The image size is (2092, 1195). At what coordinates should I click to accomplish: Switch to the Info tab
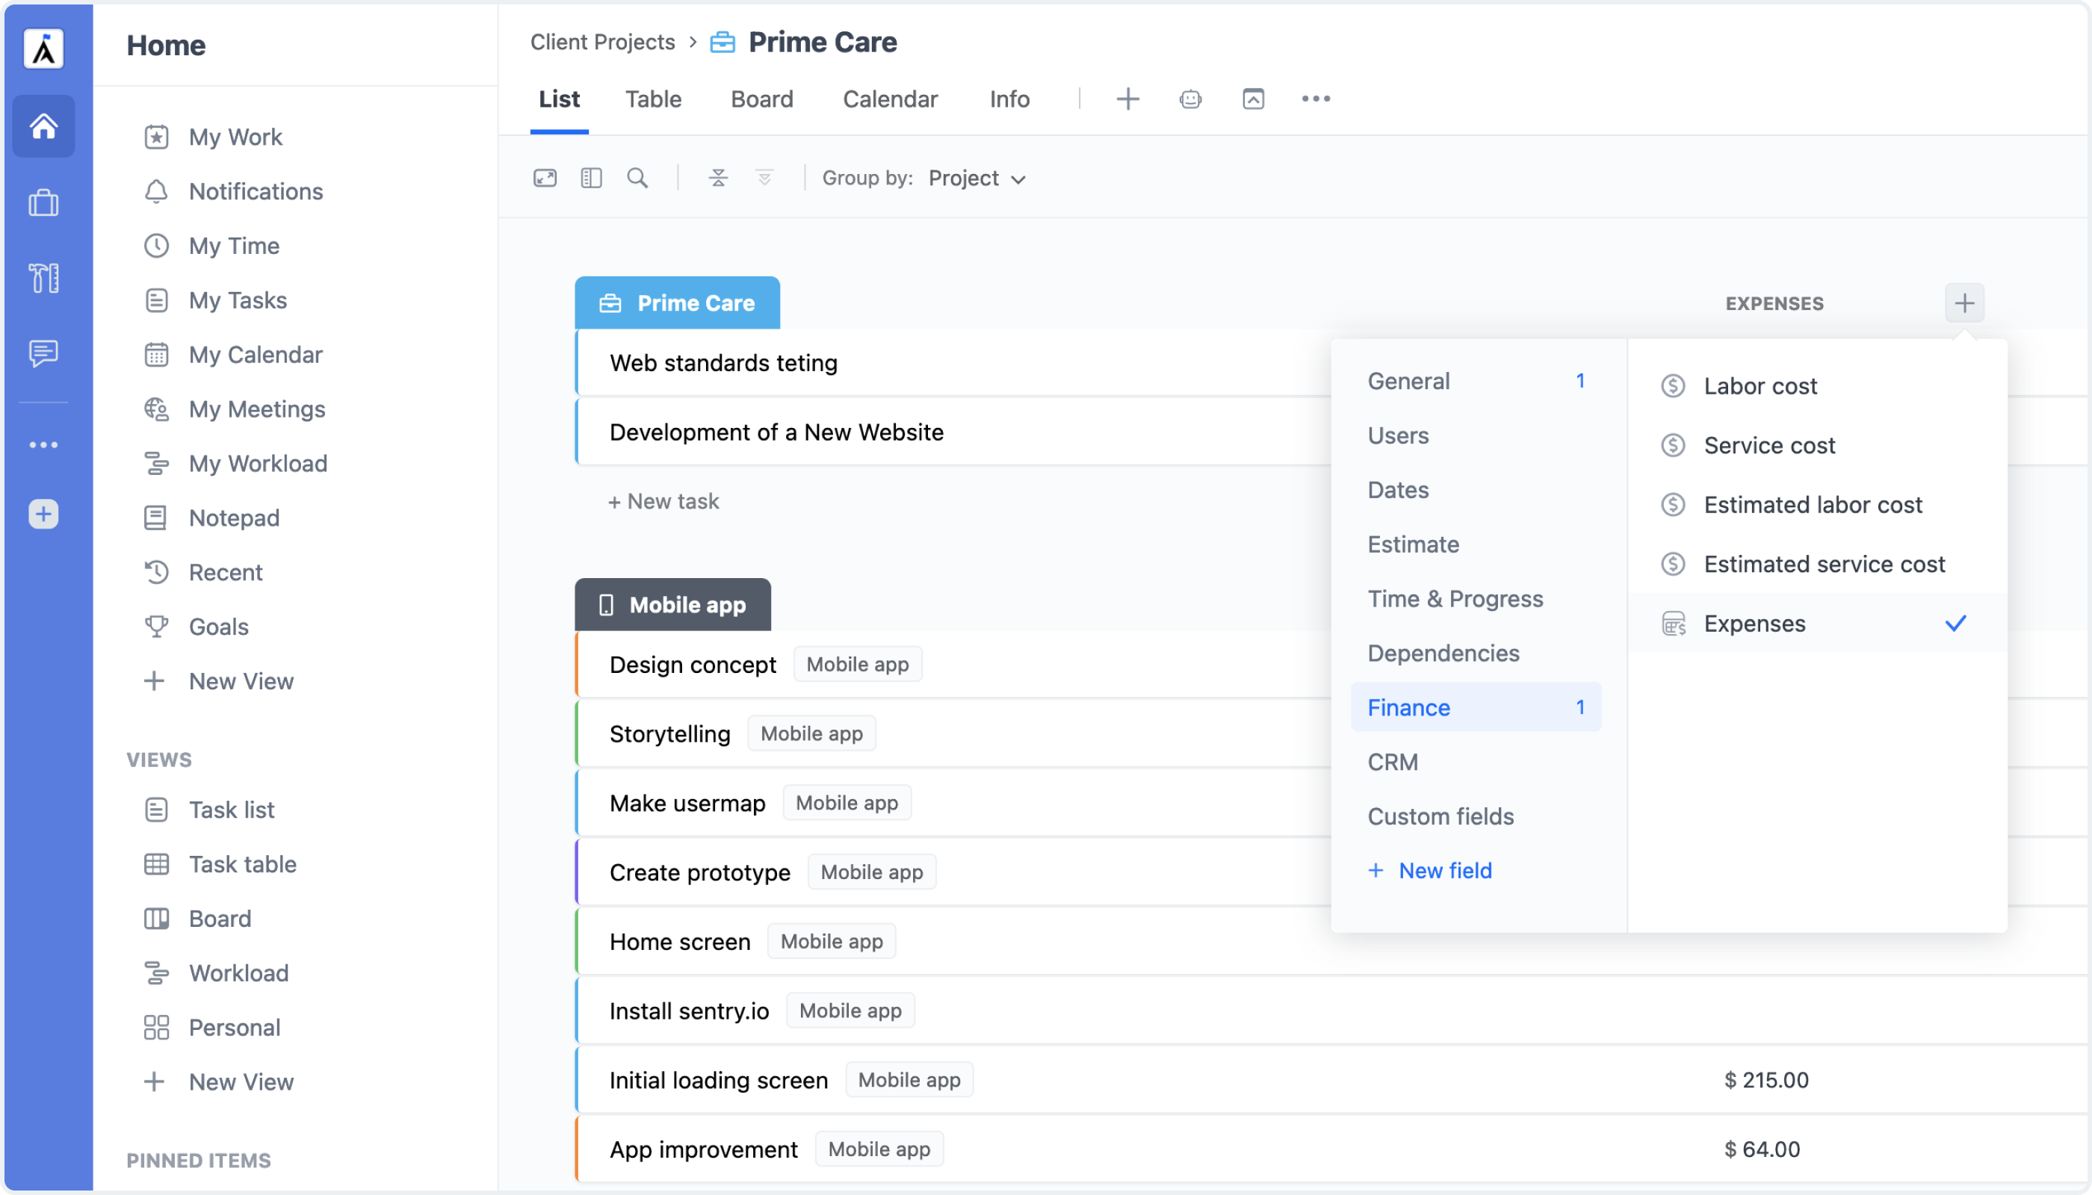[1009, 99]
